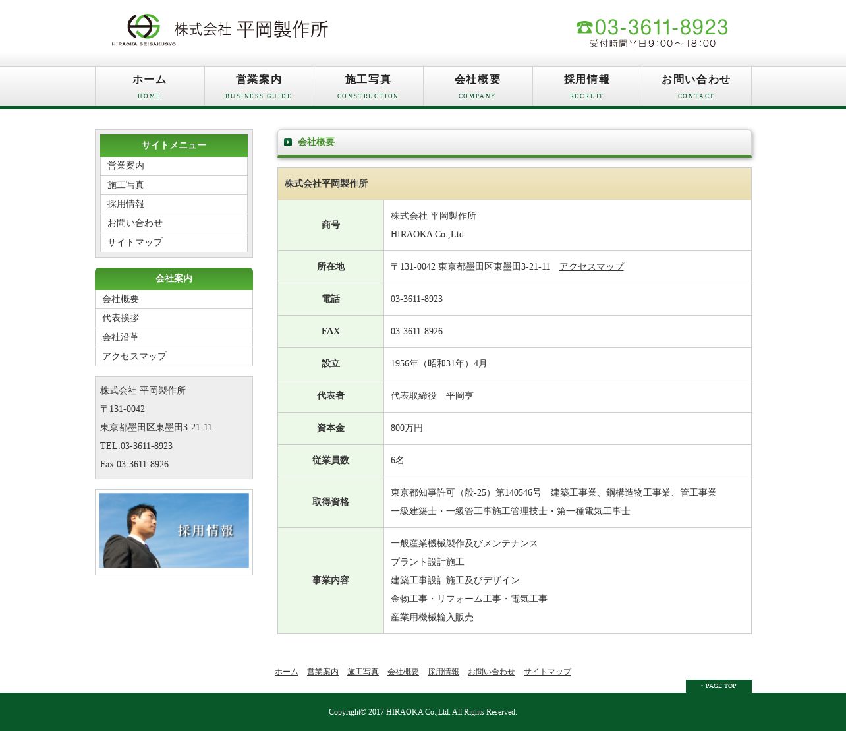Click the 代表取締役 平岡亨 value
This screenshot has height=731, width=846.
tap(432, 396)
